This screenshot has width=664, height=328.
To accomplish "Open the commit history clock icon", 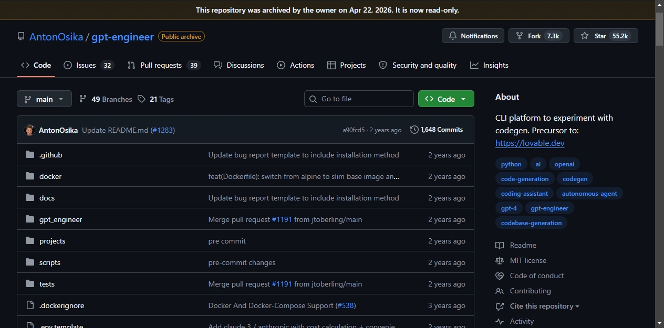I will (x=414, y=130).
